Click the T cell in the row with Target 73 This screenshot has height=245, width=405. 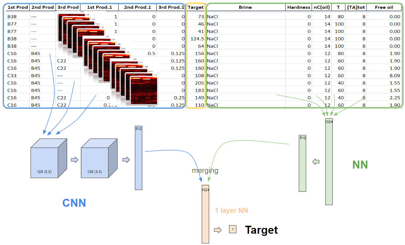click(x=339, y=16)
